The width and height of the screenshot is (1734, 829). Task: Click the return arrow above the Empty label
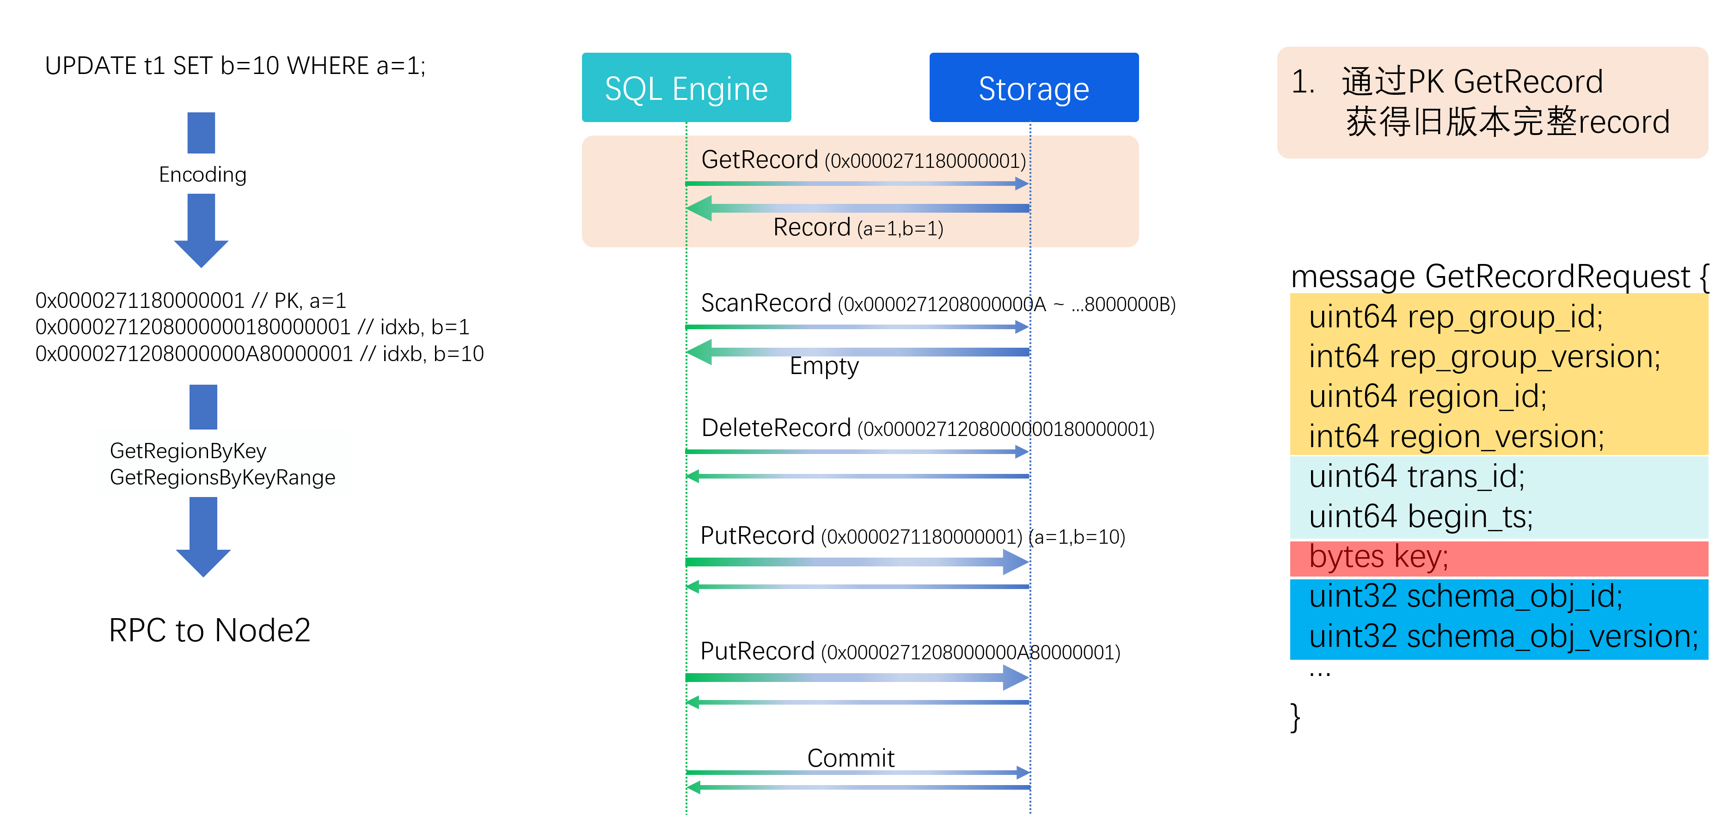click(856, 351)
